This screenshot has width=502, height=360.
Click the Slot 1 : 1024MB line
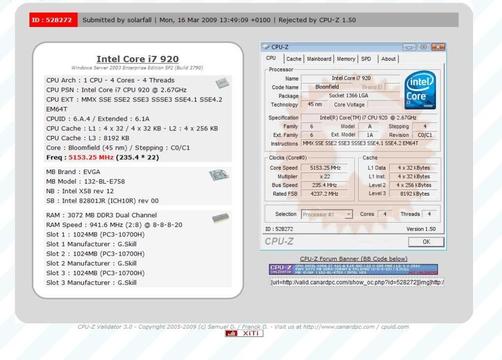pos(95,234)
